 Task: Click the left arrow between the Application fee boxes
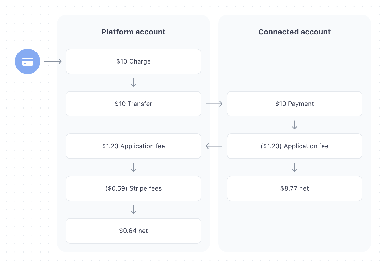pyautogui.click(x=214, y=146)
